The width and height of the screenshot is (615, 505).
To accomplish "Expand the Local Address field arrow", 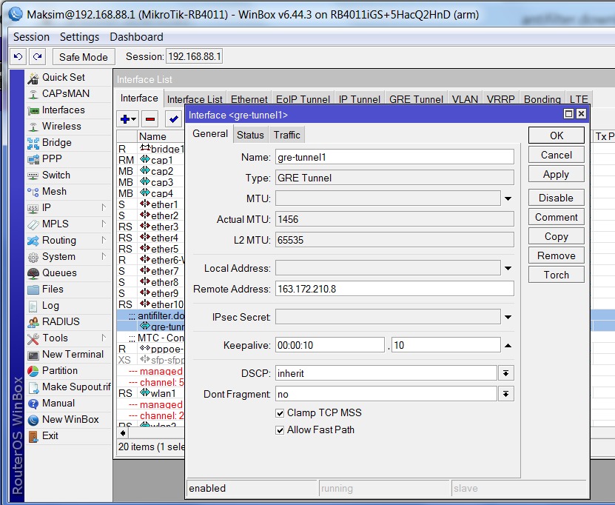I will [x=508, y=268].
